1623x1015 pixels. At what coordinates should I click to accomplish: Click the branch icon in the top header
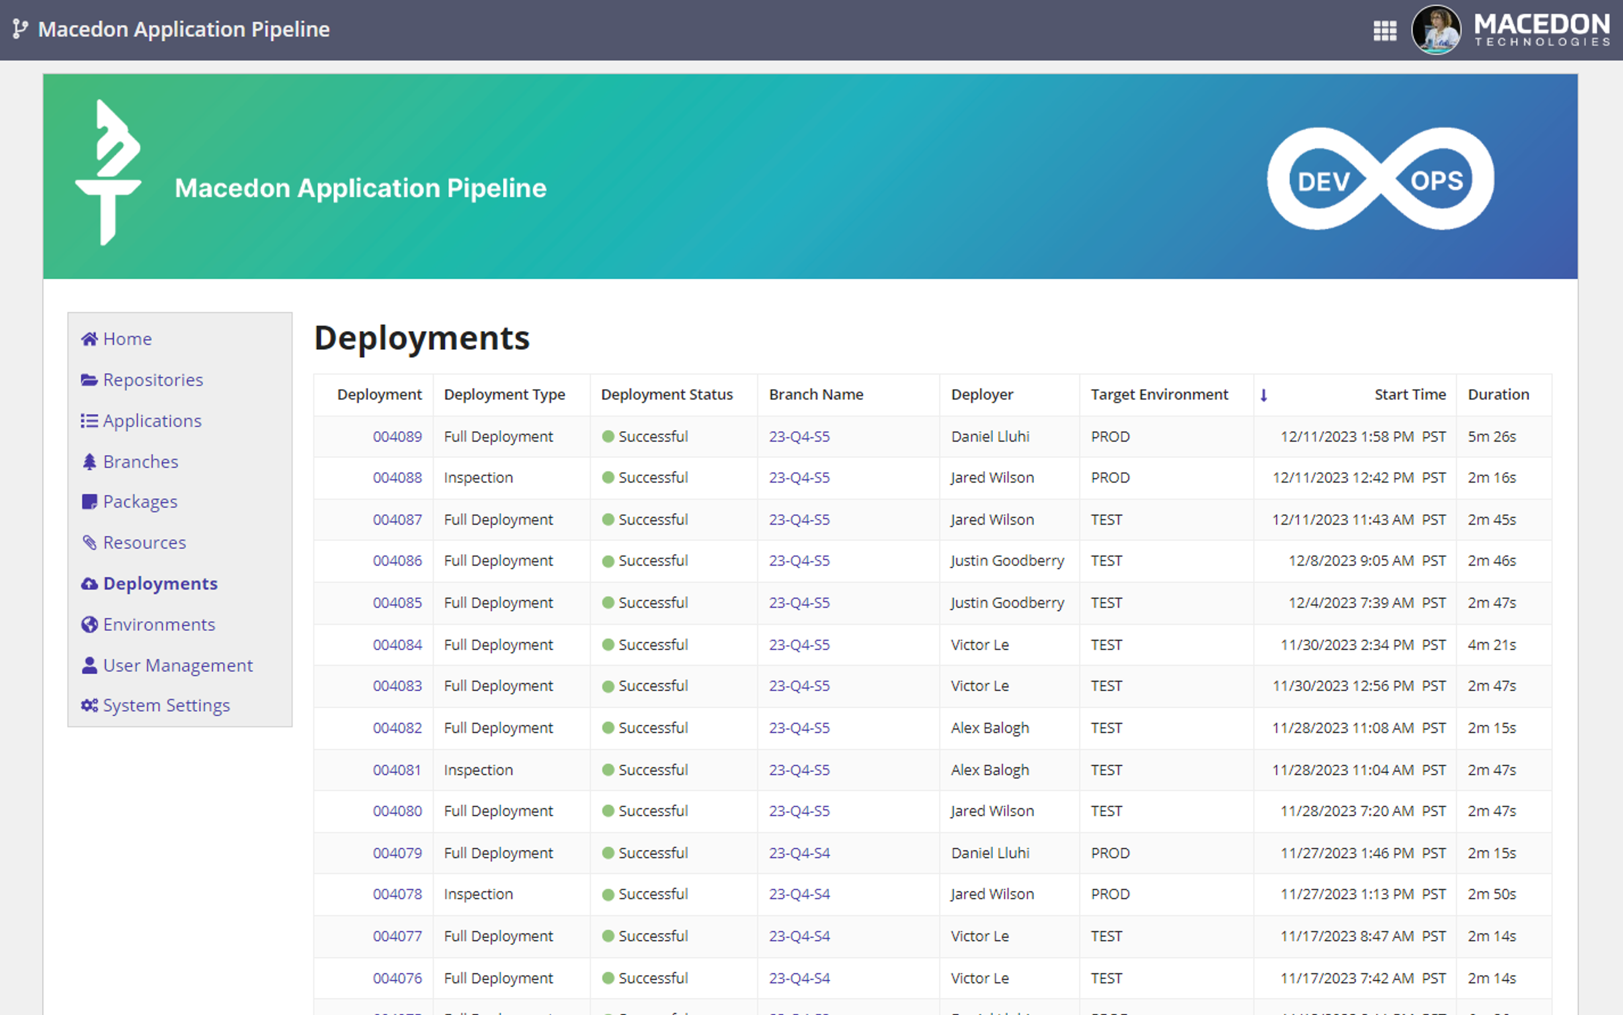20,29
